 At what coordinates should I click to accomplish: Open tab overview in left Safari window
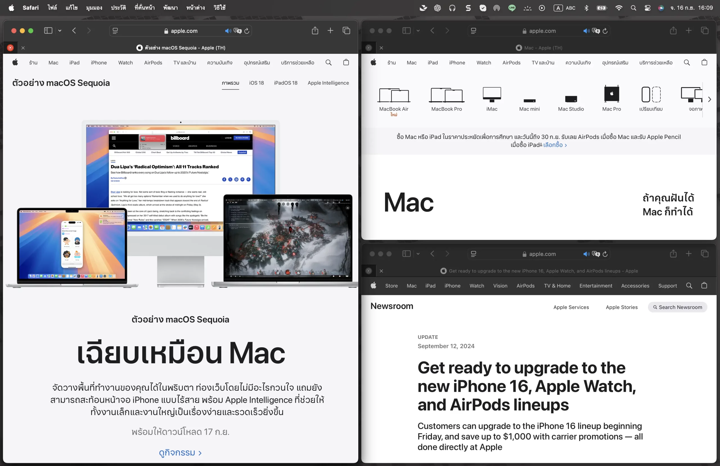pos(346,31)
